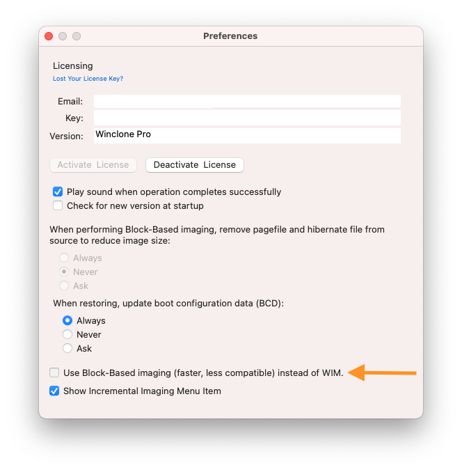Viewport: 462px width, 470px height.
Task: Click the gray minimize window button
Action: pyautogui.click(x=63, y=36)
